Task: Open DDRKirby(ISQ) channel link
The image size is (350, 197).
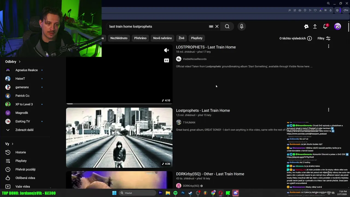Action: pos(191,186)
